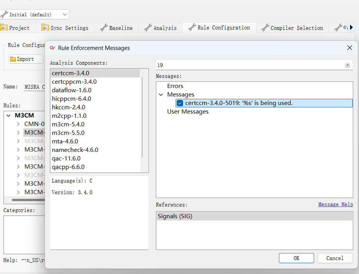Screen dimensions: 359x274
Task: Collapse the M3CM rules group
Action: pos(9,115)
